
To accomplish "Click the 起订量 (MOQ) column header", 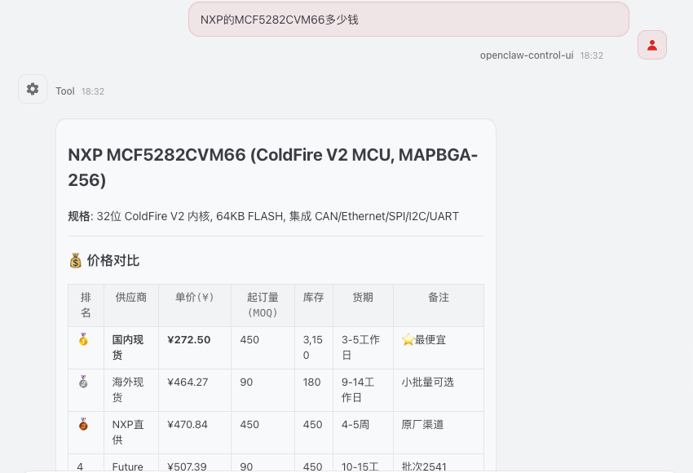I will 263,305.
